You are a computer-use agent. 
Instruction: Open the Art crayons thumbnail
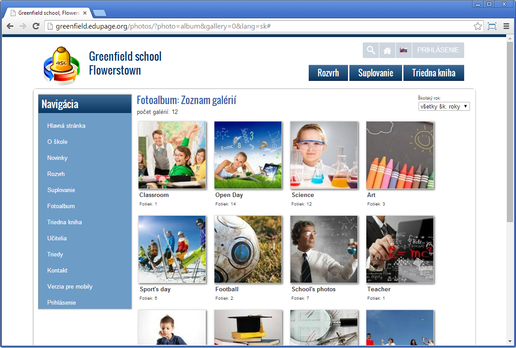pos(400,155)
